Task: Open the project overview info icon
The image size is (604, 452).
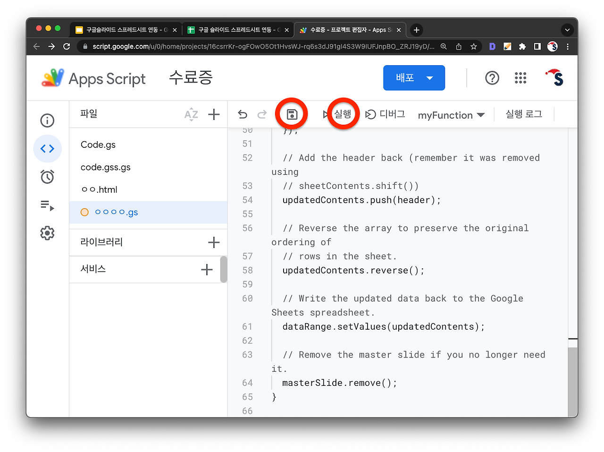Action: coord(47,120)
